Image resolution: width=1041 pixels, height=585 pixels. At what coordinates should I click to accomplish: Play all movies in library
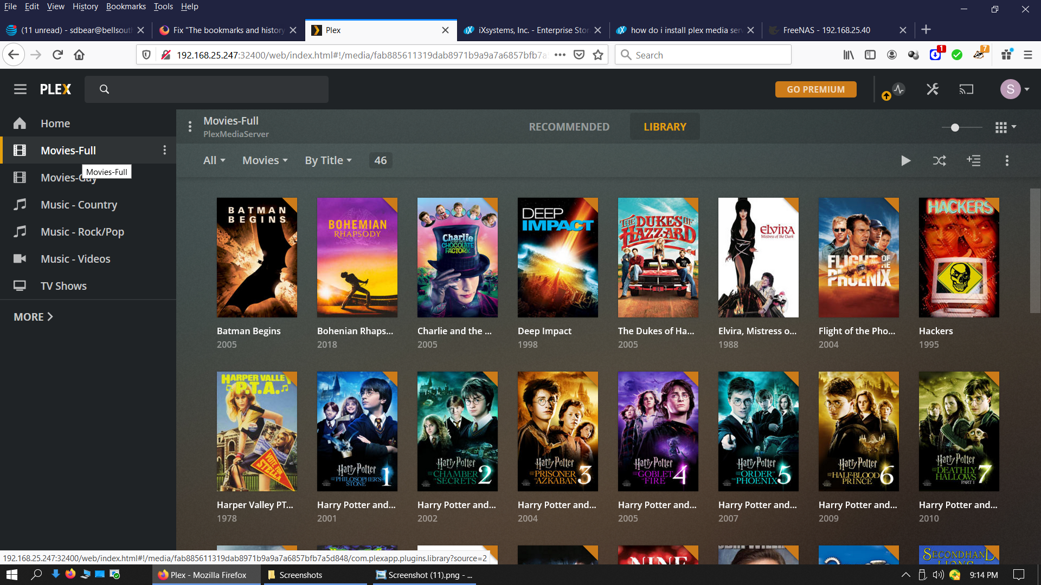[x=905, y=160]
